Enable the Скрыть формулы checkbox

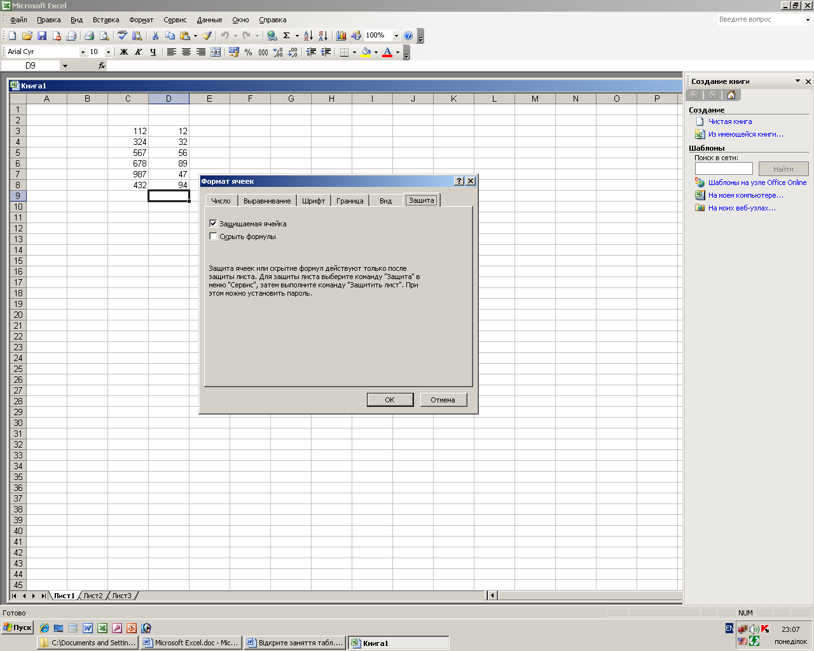pos(213,236)
